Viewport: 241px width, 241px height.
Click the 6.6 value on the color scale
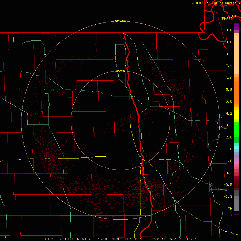pos(229,78)
